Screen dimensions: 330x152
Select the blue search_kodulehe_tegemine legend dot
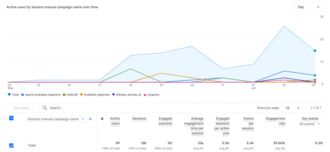[x=23, y=95]
